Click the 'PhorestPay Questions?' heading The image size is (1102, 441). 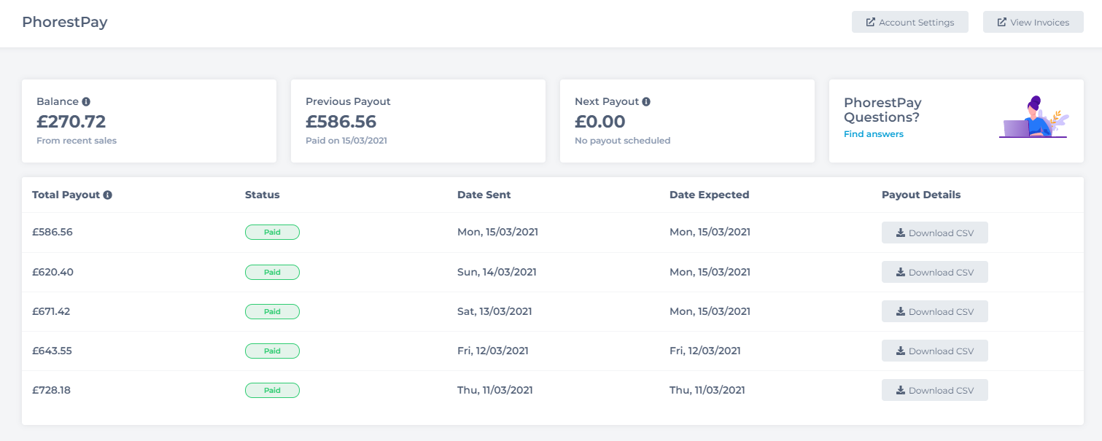tap(882, 110)
